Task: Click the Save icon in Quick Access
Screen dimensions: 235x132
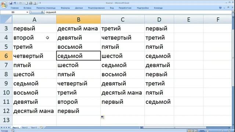Action: click(x=11, y=3)
